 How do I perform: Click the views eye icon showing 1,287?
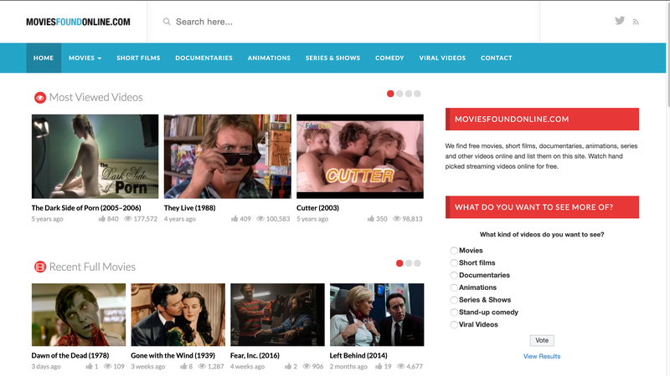202,366
